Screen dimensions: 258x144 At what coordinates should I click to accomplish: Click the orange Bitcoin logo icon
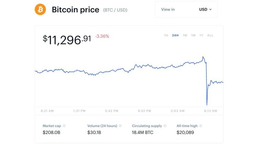tap(40, 9)
